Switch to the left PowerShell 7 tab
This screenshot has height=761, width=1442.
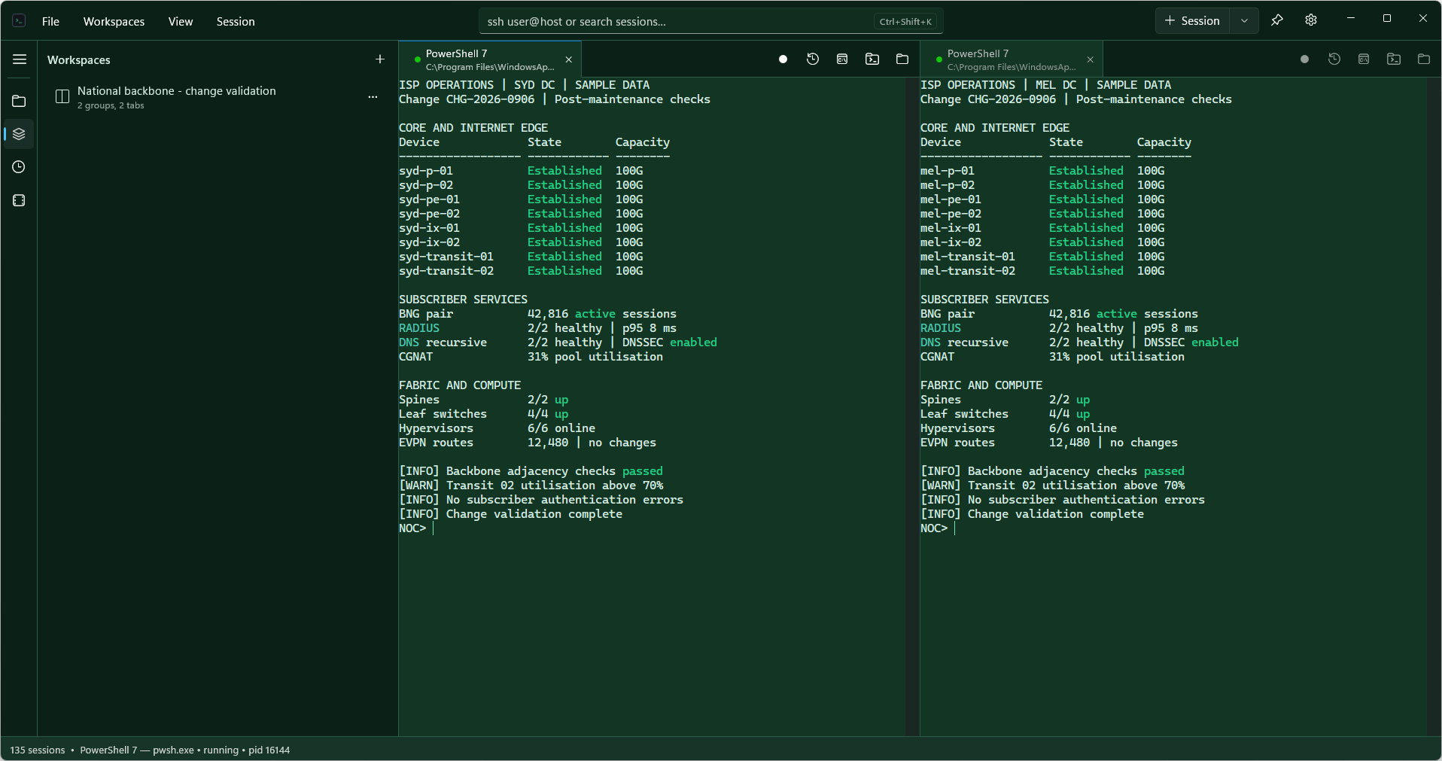pos(490,59)
